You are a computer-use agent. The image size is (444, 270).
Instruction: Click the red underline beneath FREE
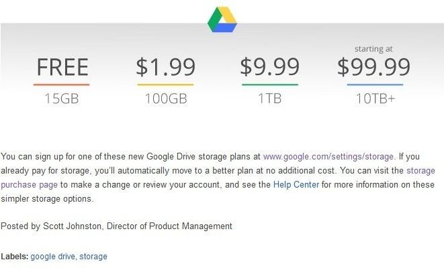pos(61,84)
